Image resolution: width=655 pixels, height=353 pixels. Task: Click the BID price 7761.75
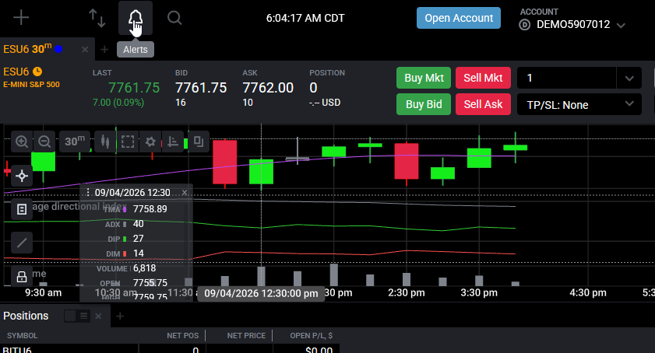pyautogui.click(x=201, y=88)
